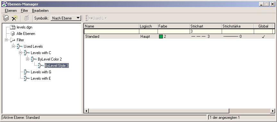
Task: Close the Ebenen-Manager window
Action: tap(273, 4)
